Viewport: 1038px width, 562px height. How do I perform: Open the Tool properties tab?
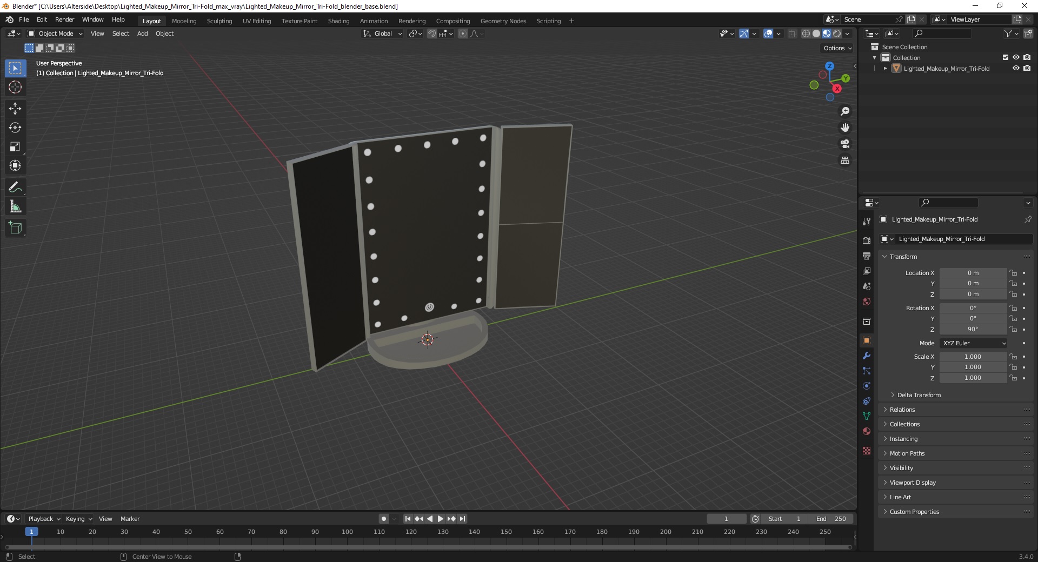click(x=867, y=222)
